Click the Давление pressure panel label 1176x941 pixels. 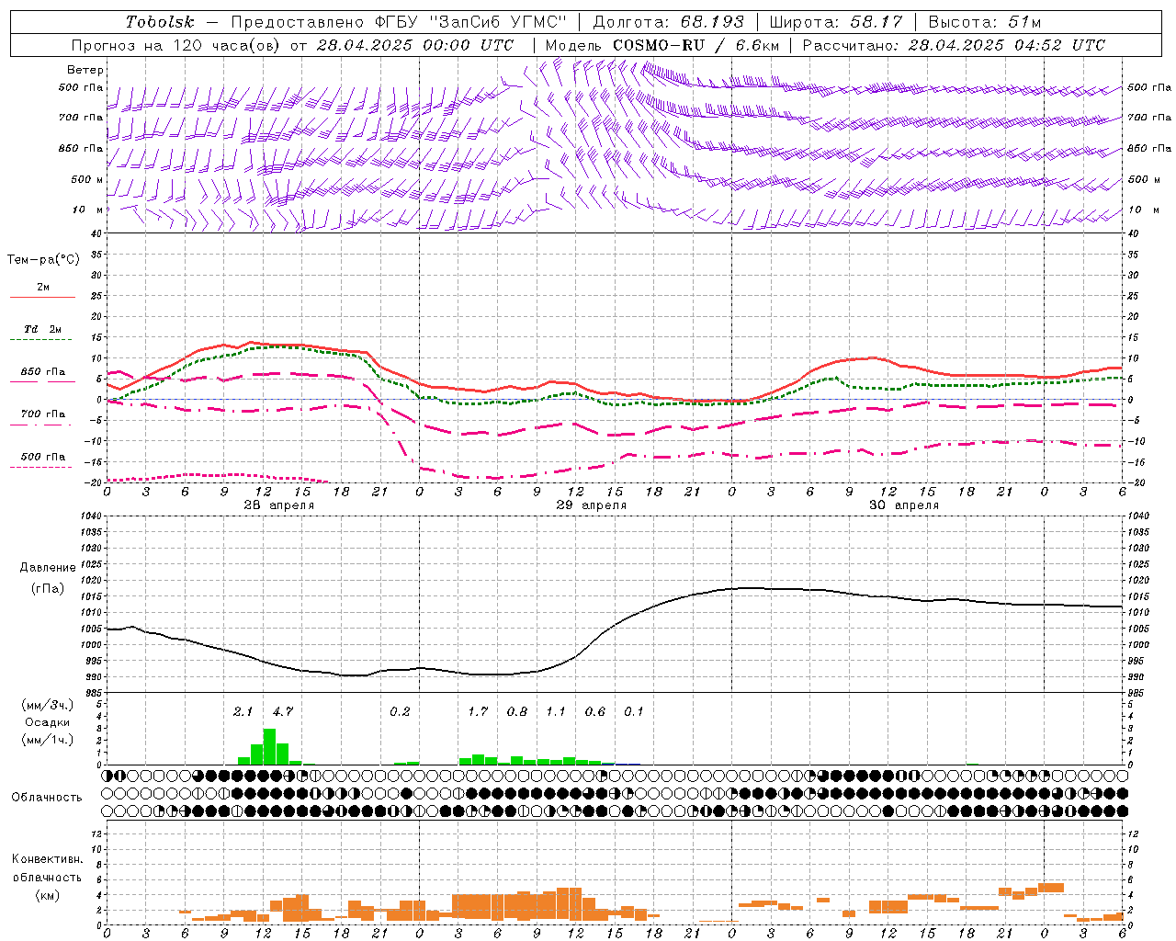(x=48, y=568)
